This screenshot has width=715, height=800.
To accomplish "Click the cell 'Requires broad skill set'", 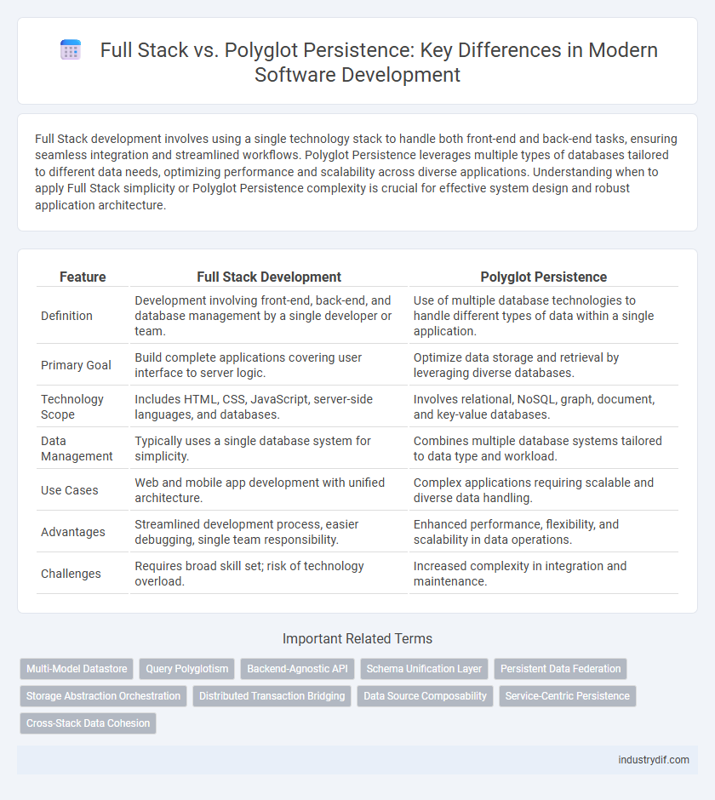I will tap(269, 574).
